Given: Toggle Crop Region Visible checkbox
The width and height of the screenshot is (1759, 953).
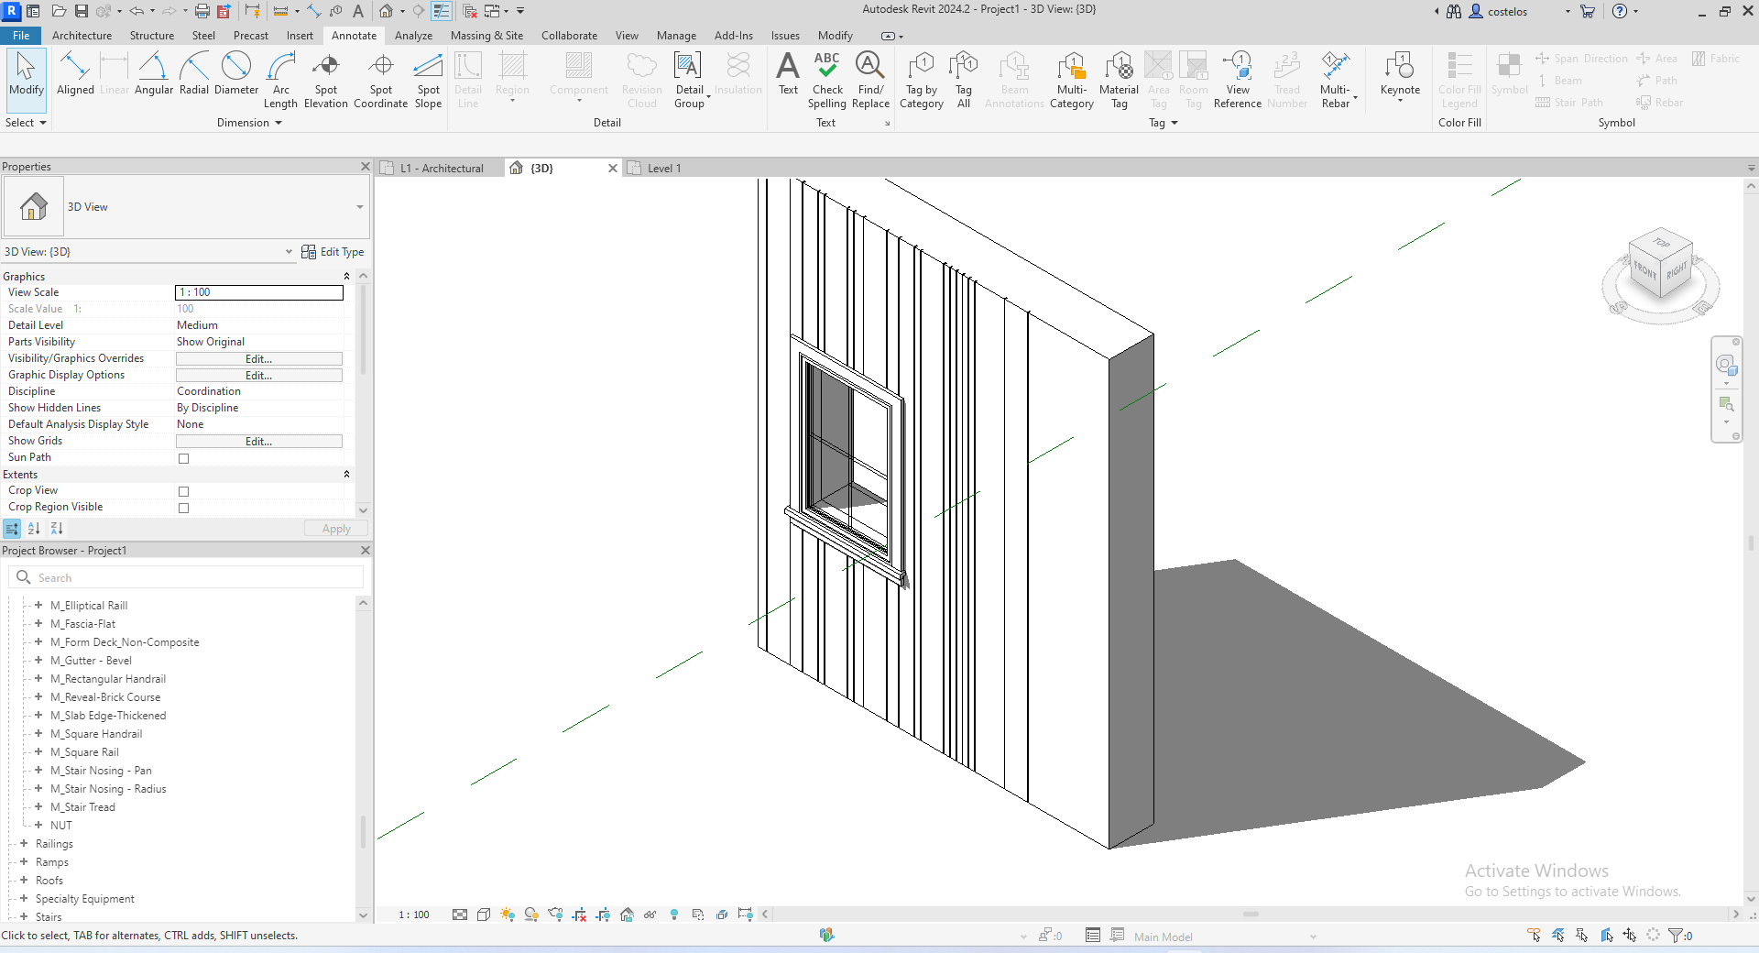Looking at the screenshot, I should tap(184, 508).
